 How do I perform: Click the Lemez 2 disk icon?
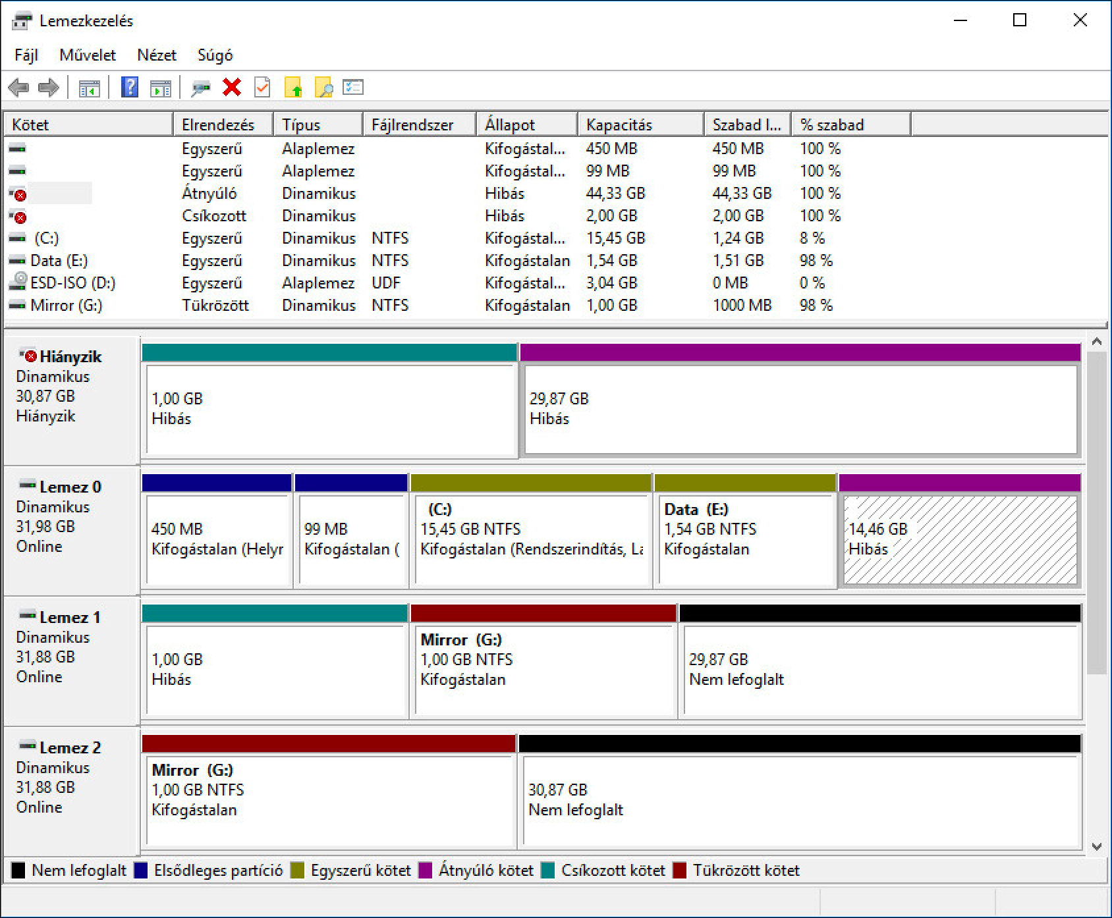click(28, 746)
